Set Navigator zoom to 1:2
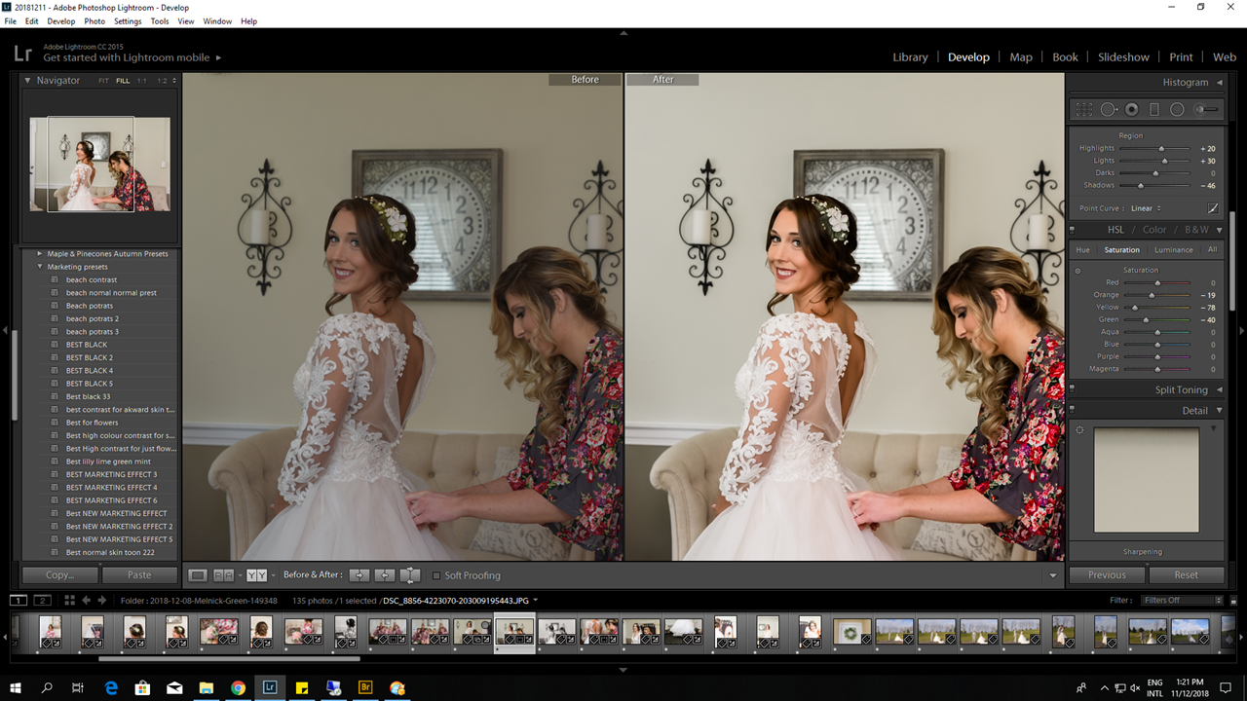Image resolution: width=1247 pixels, height=701 pixels. [163, 81]
